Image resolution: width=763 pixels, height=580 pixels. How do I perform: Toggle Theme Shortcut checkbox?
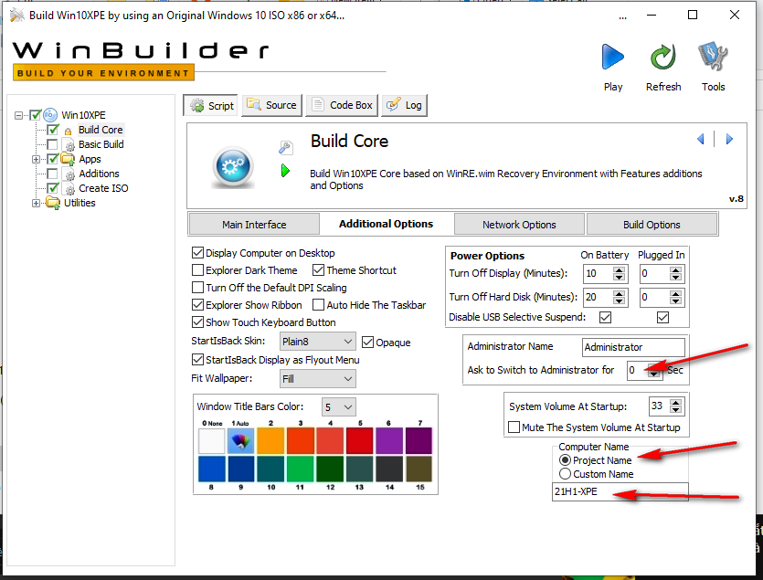(x=318, y=270)
